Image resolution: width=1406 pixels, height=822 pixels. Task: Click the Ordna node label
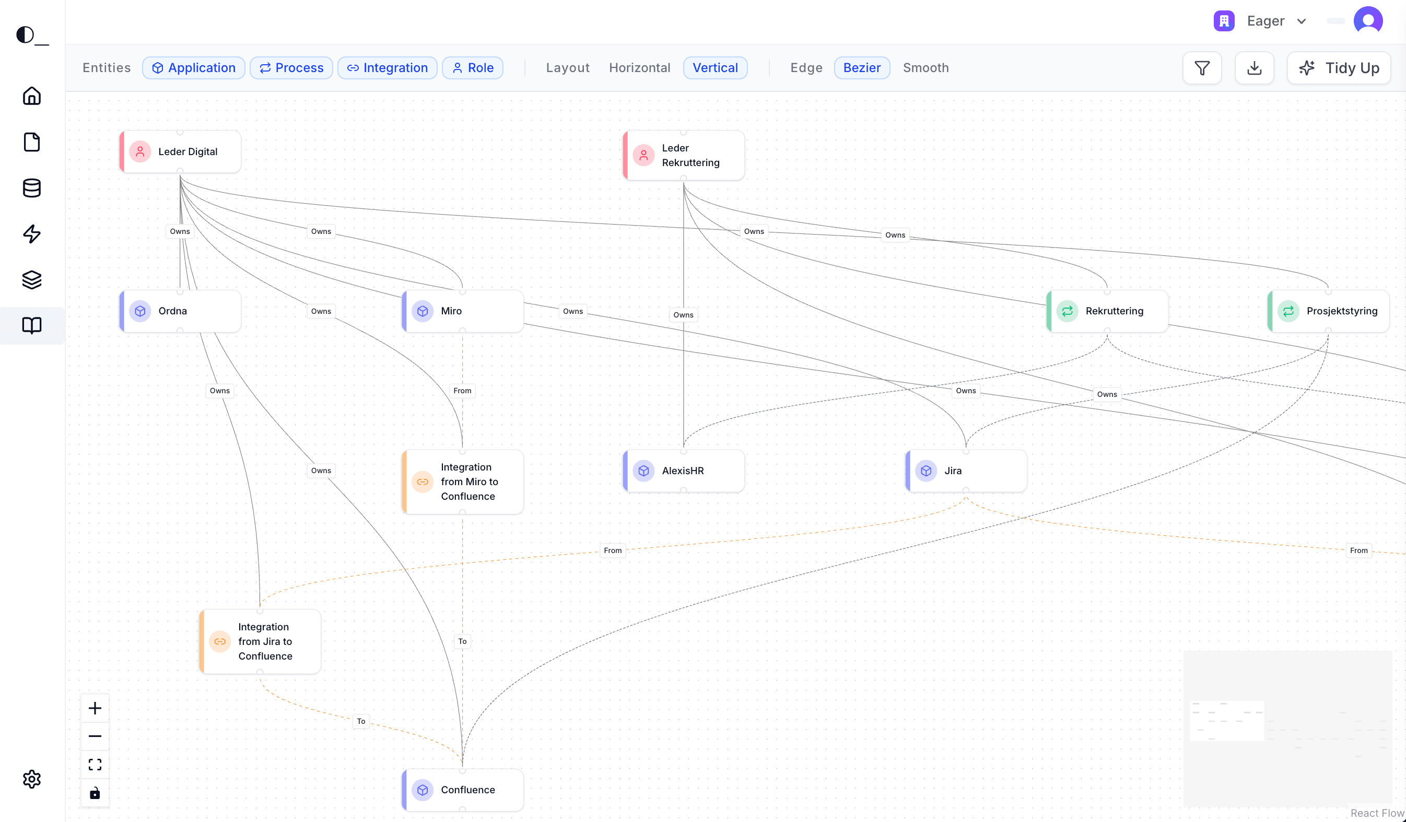click(x=172, y=311)
